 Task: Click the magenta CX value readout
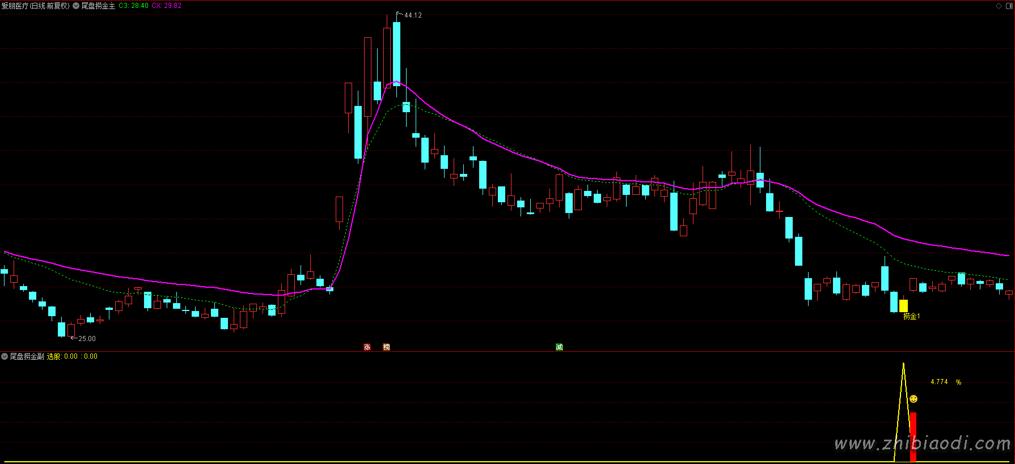pyautogui.click(x=166, y=6)
